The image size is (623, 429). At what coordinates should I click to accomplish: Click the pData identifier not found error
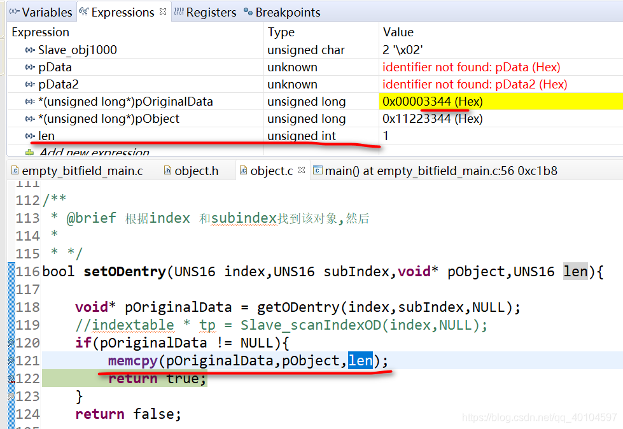click(471, 67)
